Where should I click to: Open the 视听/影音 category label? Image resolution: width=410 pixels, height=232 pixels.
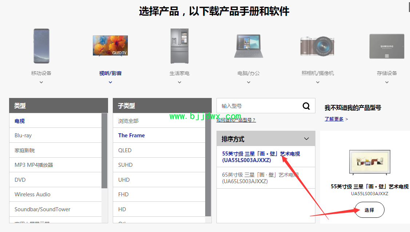(x=110, y=73)
